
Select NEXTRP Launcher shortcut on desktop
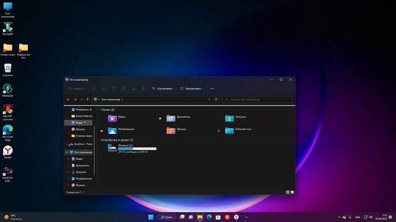[x=7, y=112]
